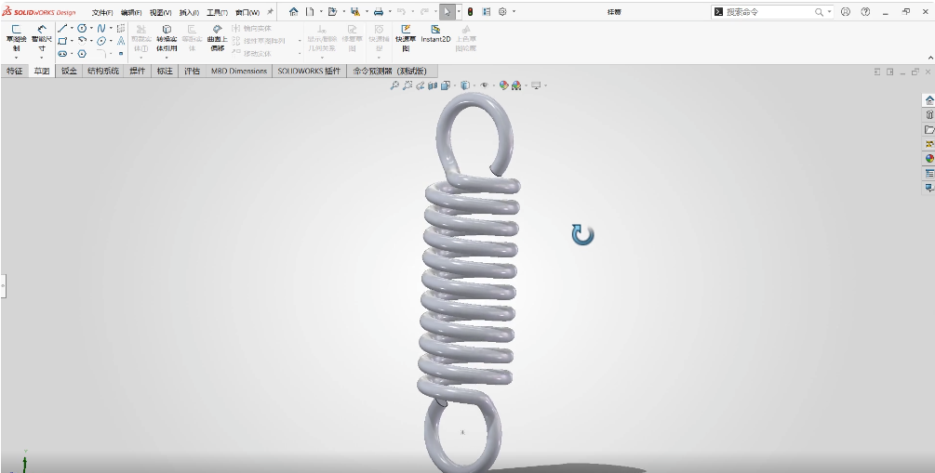Open the 插入 (Insert) menu
The image size is (935, 473).
tap(188, 13)
